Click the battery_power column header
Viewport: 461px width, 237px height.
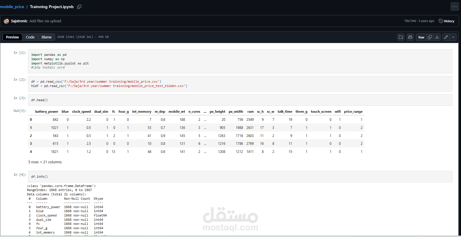tap(47, 112)
